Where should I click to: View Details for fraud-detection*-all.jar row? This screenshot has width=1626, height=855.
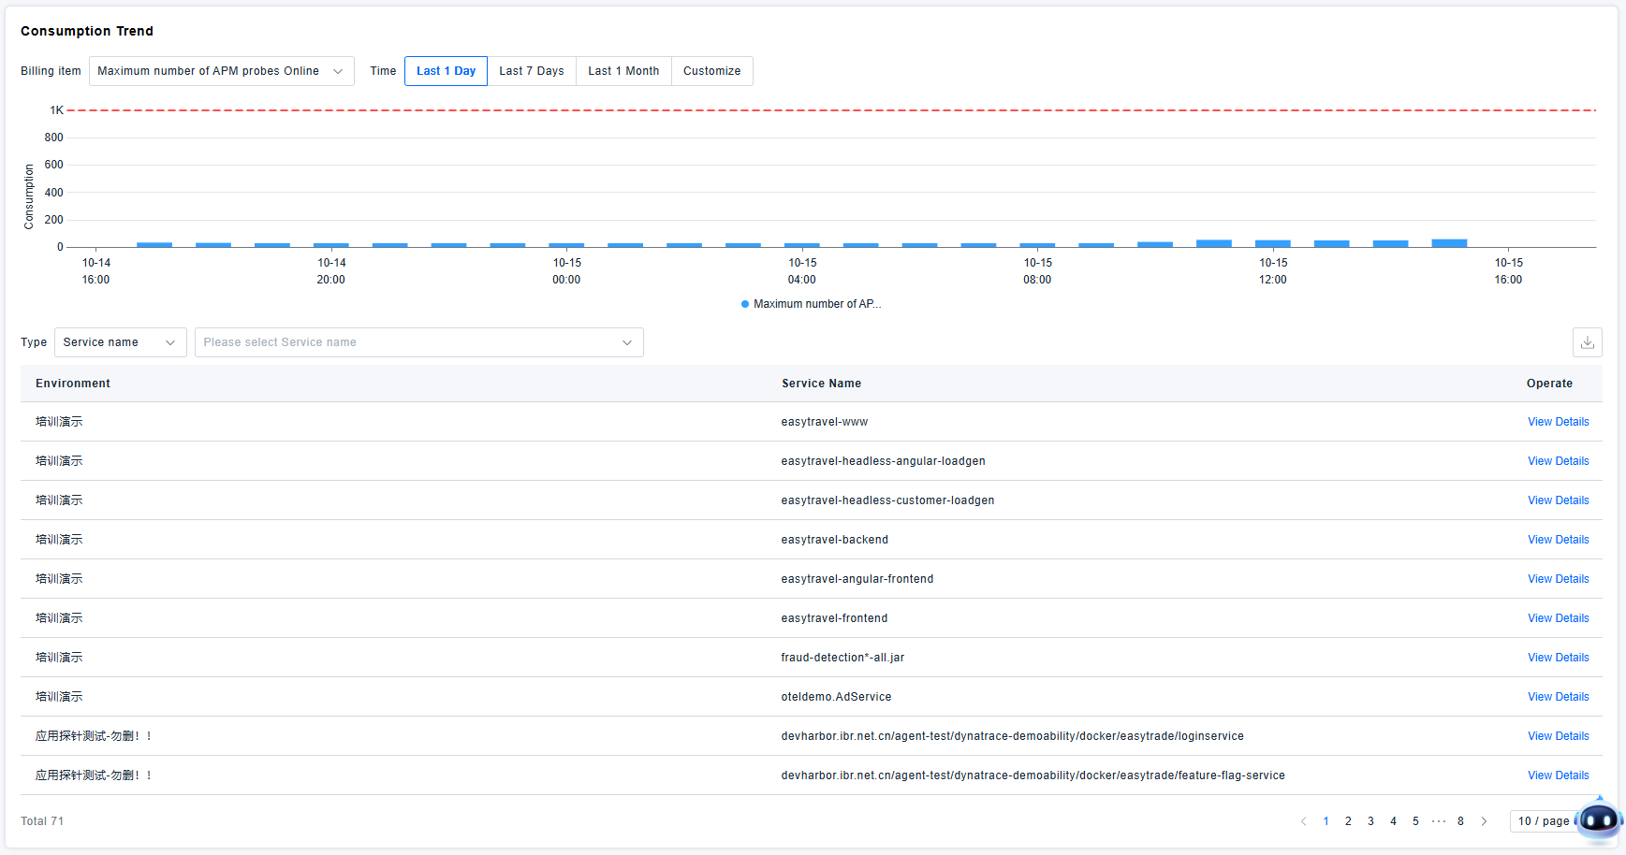1558,658
